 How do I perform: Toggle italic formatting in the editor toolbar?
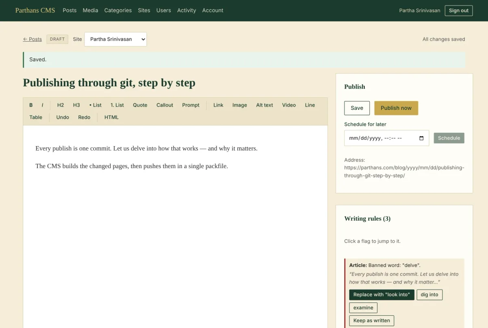[42, 105]
